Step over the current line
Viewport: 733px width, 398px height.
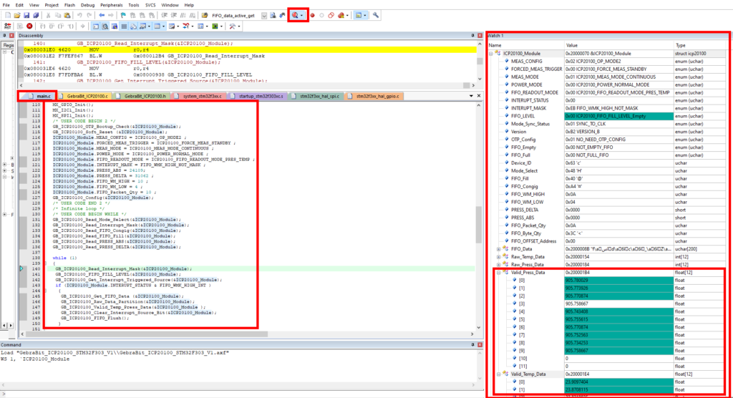(x=52, y=26)
